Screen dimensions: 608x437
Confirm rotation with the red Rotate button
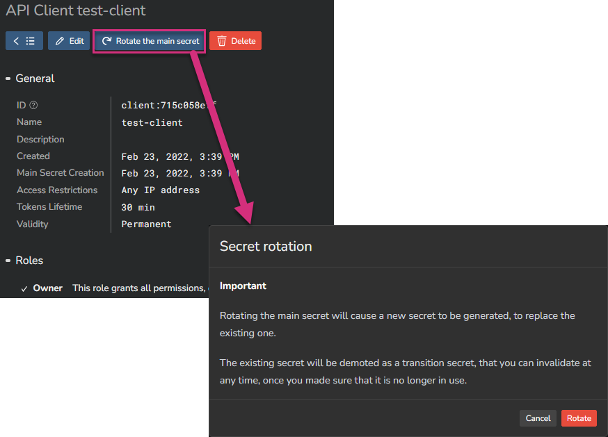[579, 418]
